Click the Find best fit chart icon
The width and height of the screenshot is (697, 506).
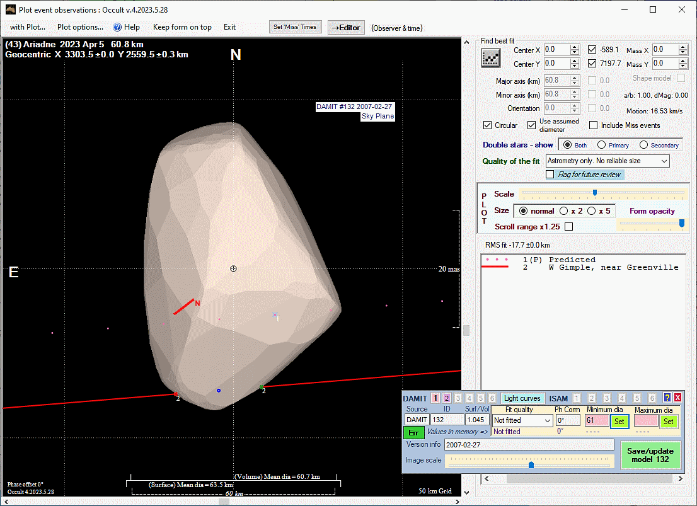tap(490, 58)
